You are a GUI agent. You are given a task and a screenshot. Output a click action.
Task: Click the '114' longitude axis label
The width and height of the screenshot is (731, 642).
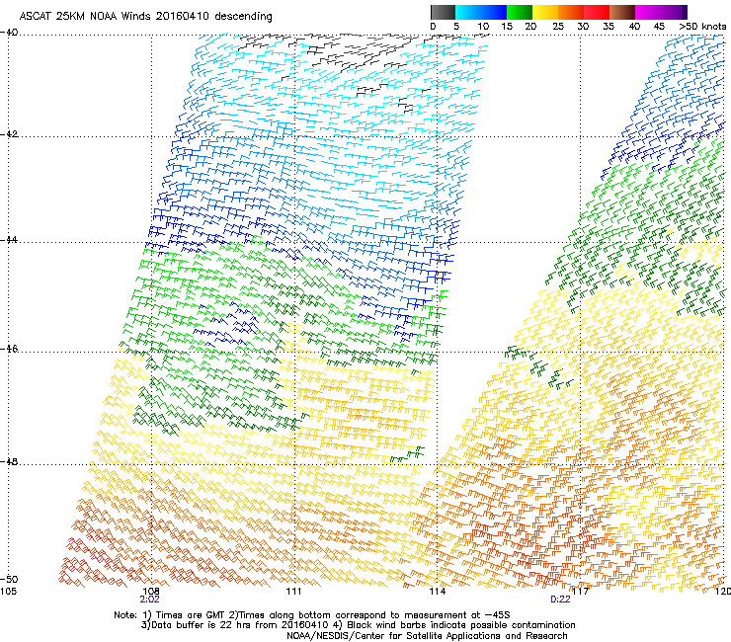[x=437, y=592]
